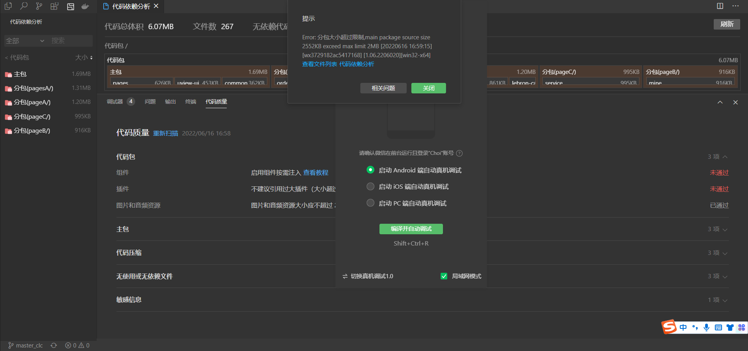Viewport: 748px width, 351px height.
Task: Sort packages by 大小 column
Action: [x=84, y=58]
